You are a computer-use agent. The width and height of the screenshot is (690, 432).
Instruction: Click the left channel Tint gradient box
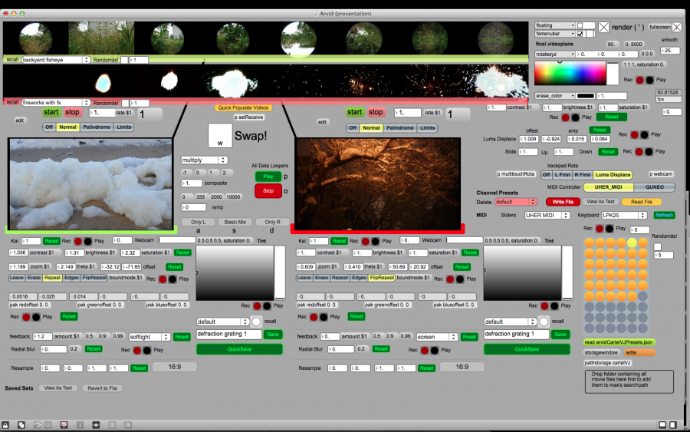click(235, 273)
